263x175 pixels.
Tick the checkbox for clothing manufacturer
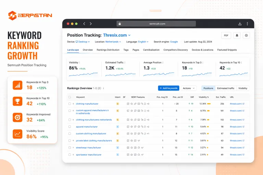[x=70, y=104]
